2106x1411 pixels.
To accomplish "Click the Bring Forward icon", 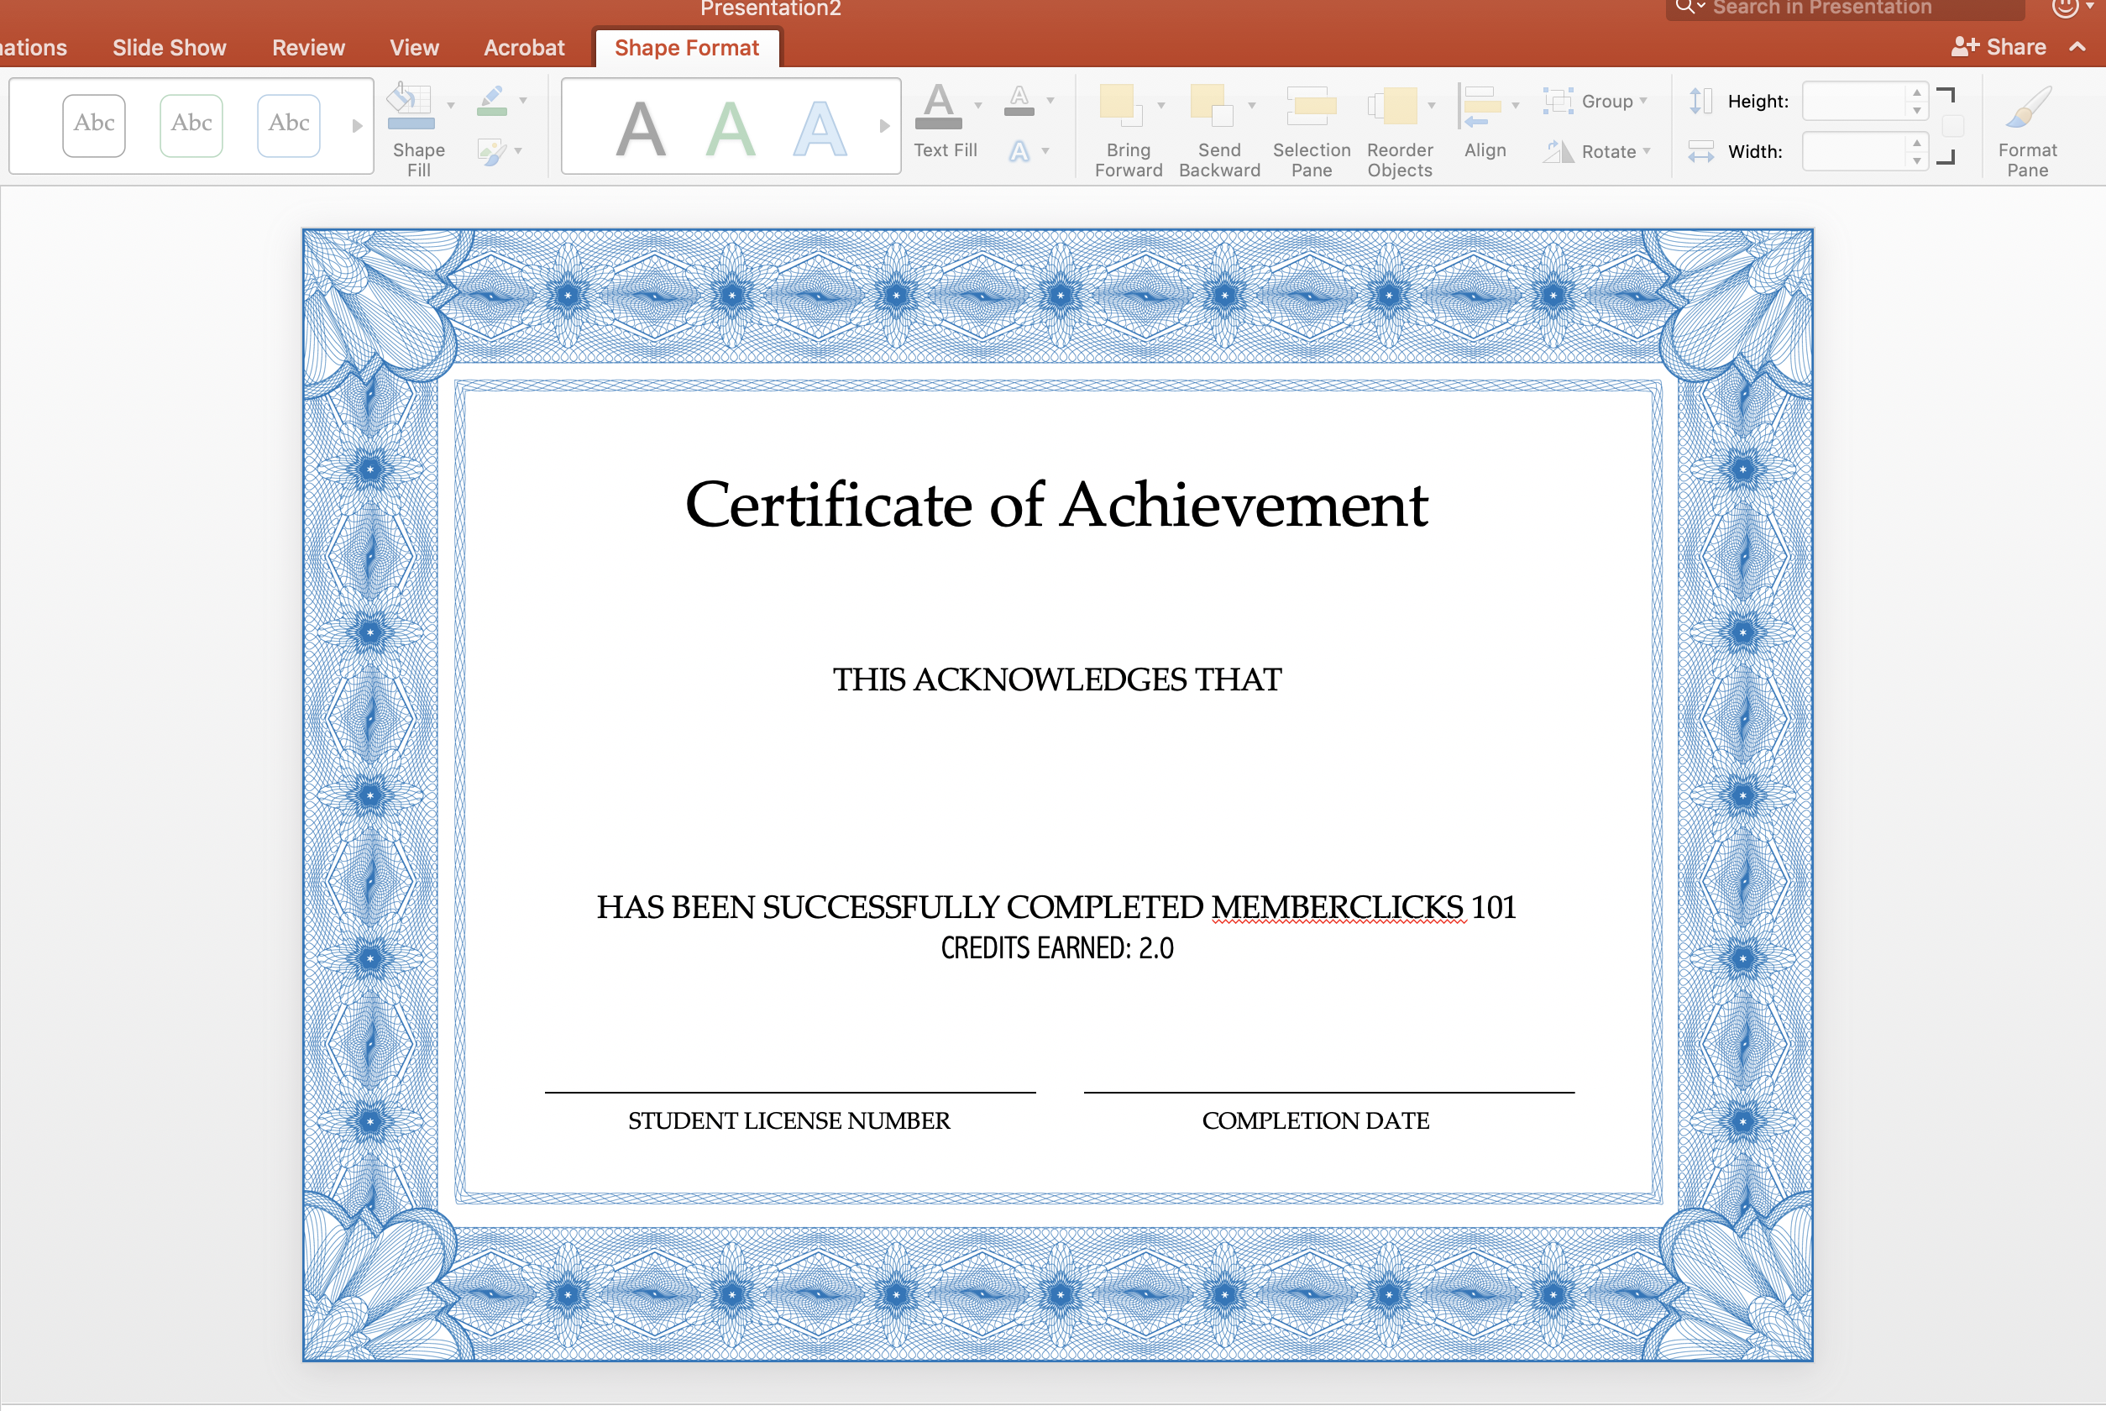I will coord(1121,106).
